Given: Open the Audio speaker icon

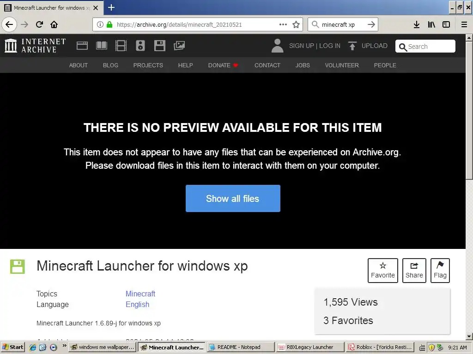Looking at the screenshot, I should (x=140, y=46).
